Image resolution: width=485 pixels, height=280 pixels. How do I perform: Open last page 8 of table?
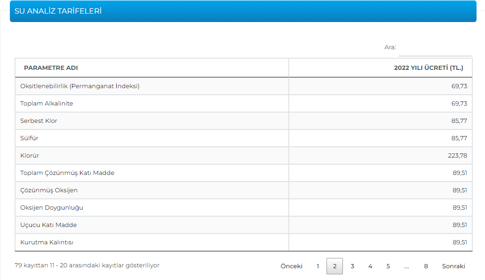[426, 266]
